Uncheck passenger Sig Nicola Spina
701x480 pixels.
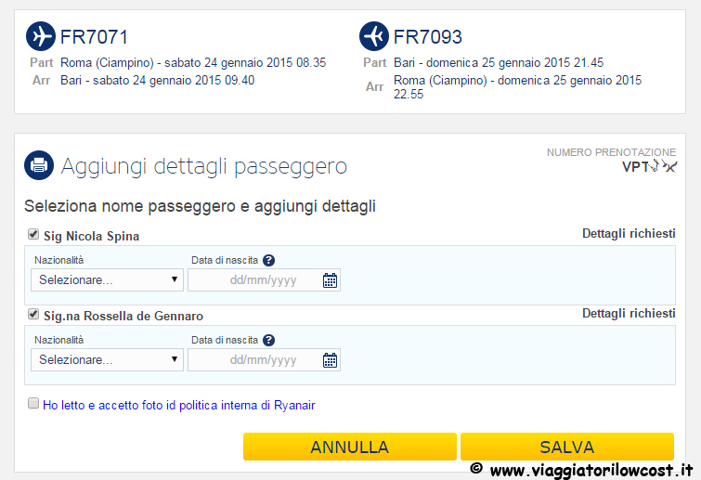coord(33,234)
